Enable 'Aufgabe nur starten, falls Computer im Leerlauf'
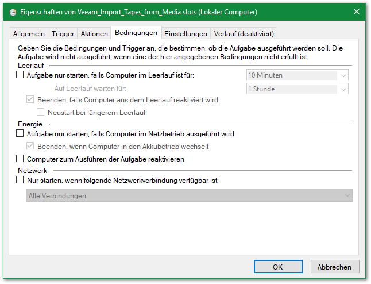 pyautogui.click(x=21, y=75)
